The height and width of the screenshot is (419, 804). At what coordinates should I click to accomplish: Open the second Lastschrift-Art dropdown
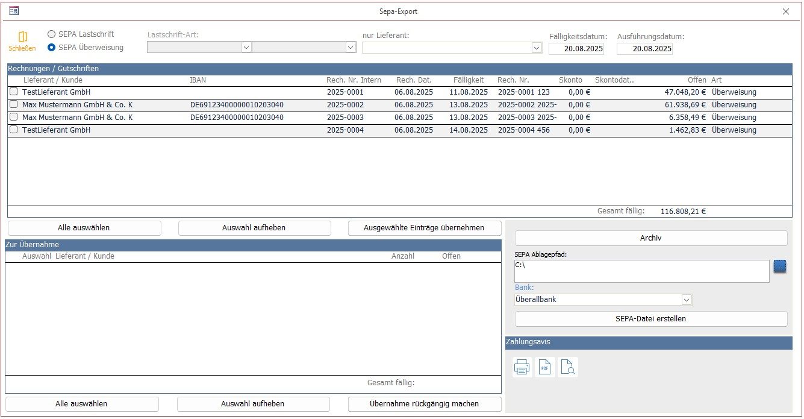coord(351,48)
